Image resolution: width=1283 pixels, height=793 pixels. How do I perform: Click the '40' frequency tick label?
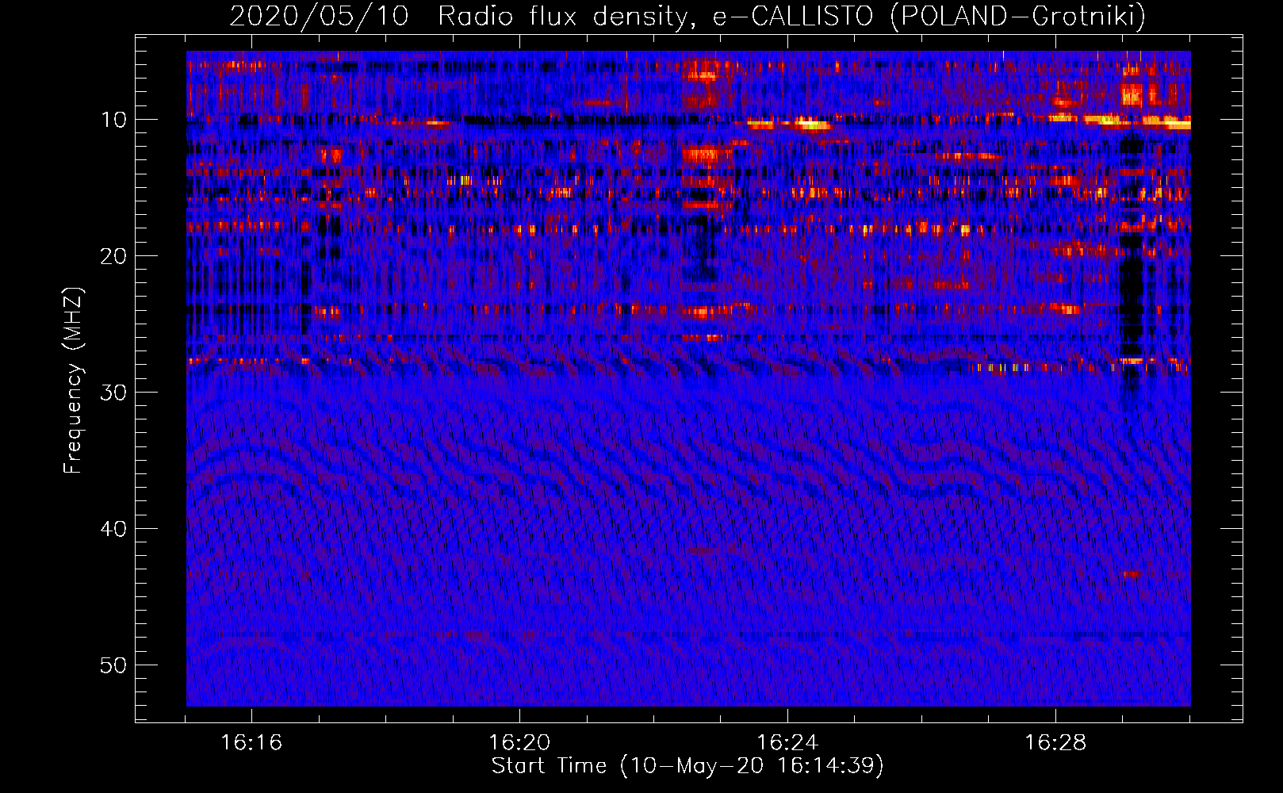point(113,529)
